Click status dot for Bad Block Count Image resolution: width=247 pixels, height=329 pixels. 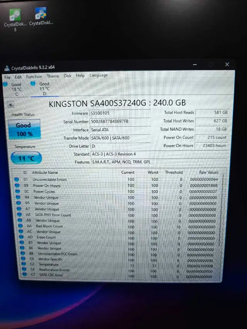(20, 226)
